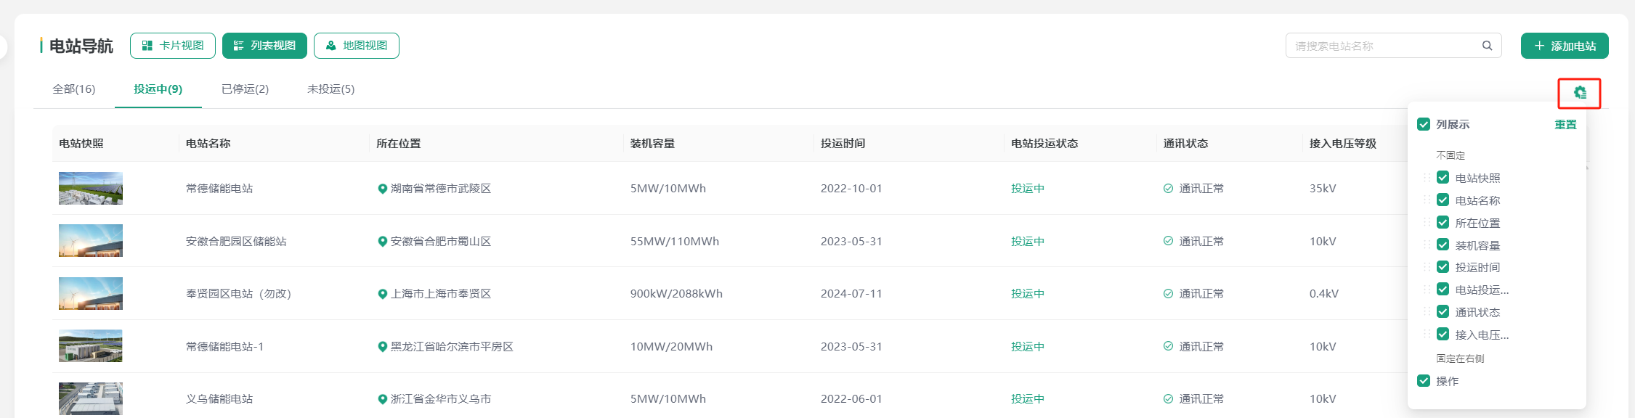Image resolution: width=1635 pixels, height=418 pixels.
Task: Click drag handle beside 投运时间 column option
Action: click(x=1427, y=267)
